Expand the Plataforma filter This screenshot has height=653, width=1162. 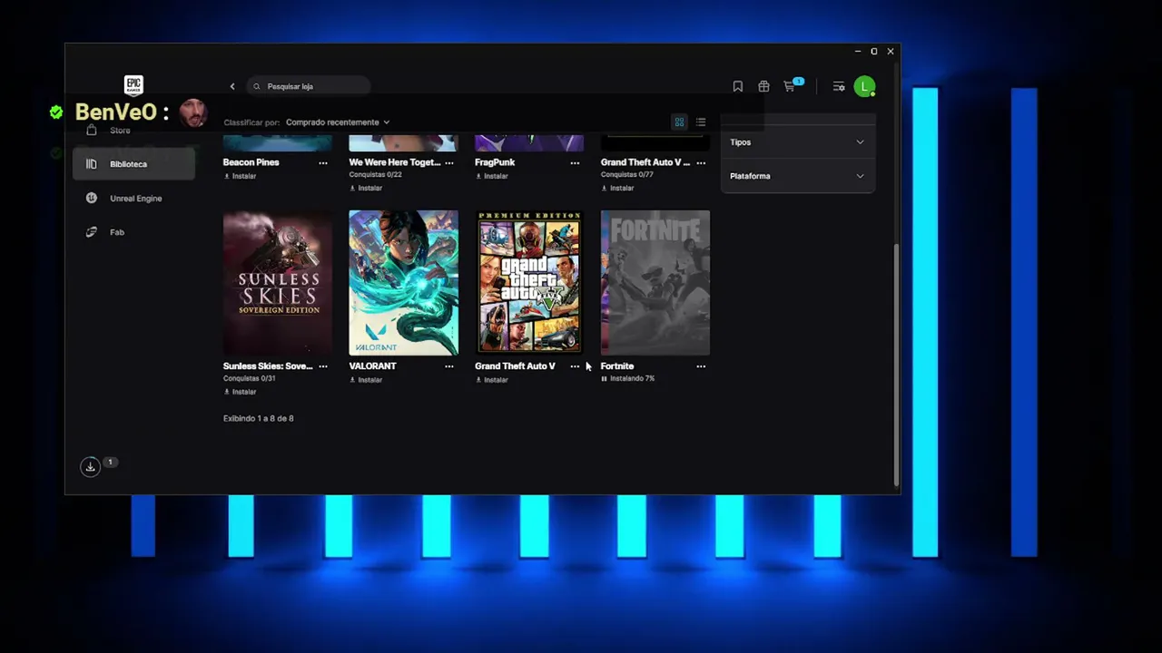tap(797, 176)
